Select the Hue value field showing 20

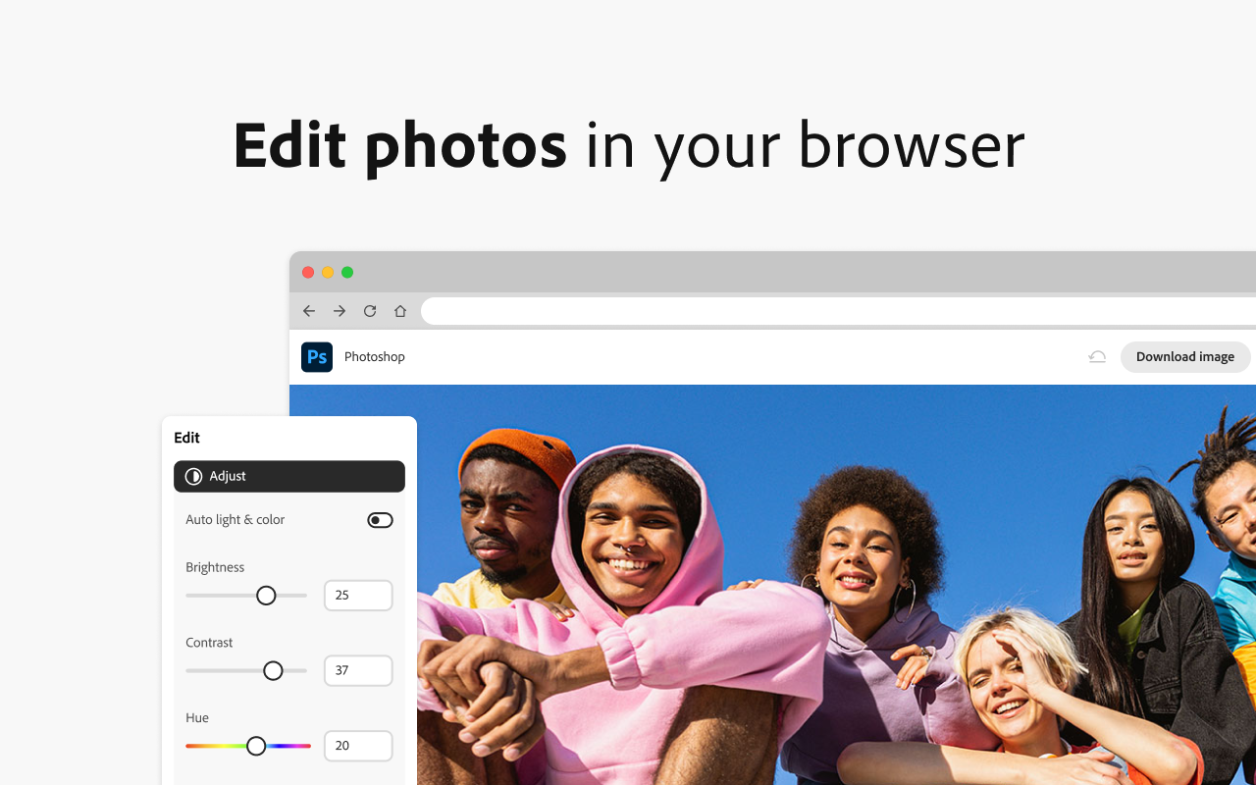coord(358,746)
